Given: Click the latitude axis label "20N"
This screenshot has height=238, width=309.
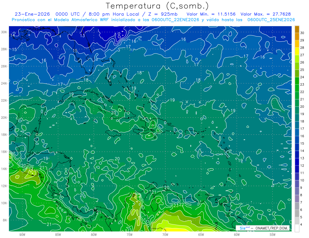Looking at the screenshot, I should point(4,117).
